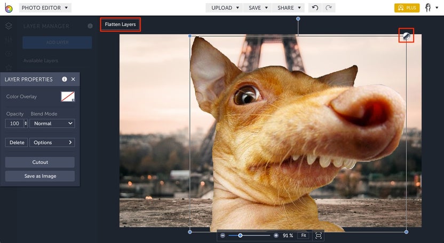Zoom in with the plus icon

pyautogui.click(x=276, y=235)
